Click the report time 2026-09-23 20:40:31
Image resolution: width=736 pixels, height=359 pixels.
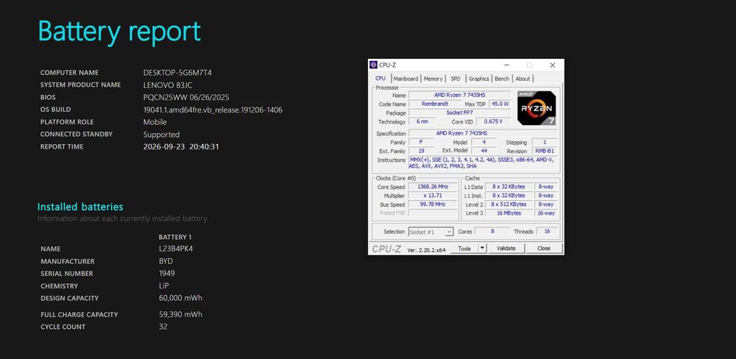(181, 147)
